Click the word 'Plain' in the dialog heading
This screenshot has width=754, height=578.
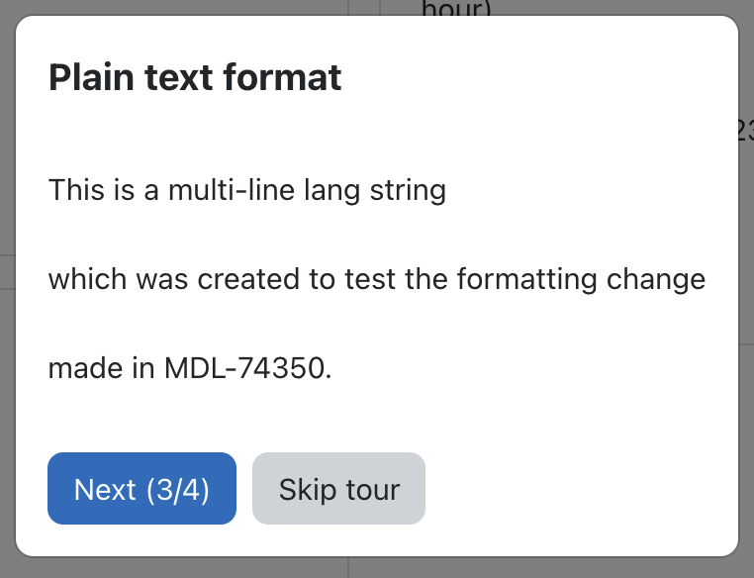pyautogui.click(x=91, y=77)
